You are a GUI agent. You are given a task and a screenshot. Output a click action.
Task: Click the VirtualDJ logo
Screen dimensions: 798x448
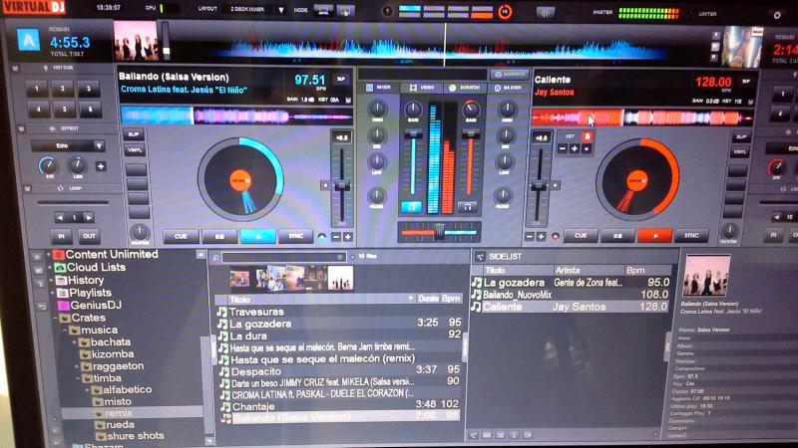point(34,7)
